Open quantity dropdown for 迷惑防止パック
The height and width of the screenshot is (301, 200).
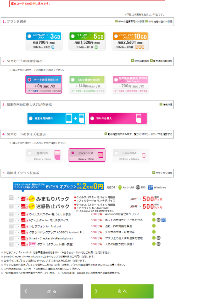coord(17,206)
